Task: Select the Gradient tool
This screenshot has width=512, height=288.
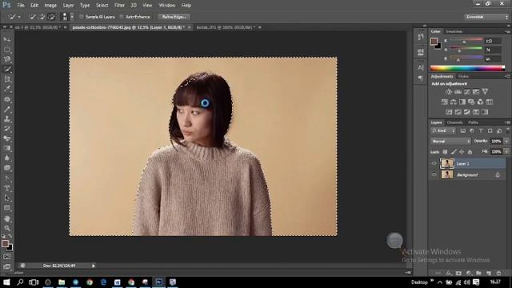Action: click(x=7, y=148)
